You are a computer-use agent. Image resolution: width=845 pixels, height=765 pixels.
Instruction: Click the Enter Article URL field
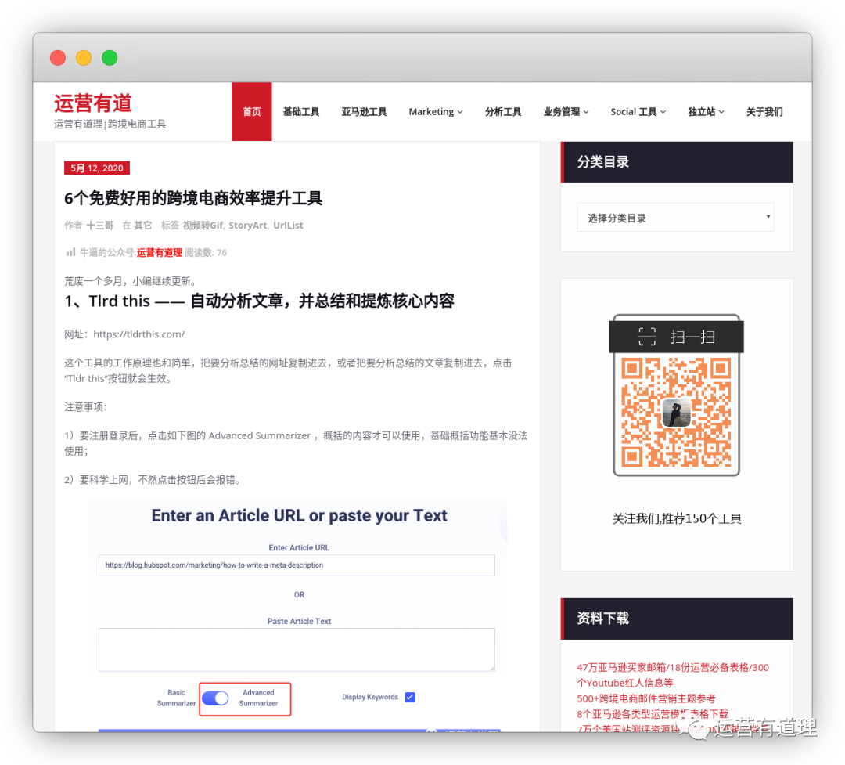click(x=297, y=565)
